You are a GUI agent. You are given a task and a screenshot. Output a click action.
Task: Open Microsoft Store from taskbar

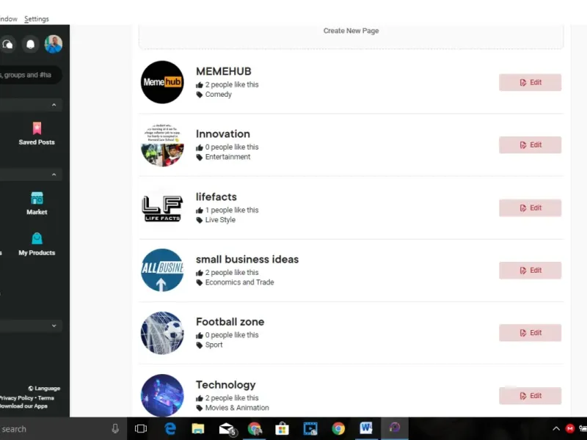click(282, 428)
